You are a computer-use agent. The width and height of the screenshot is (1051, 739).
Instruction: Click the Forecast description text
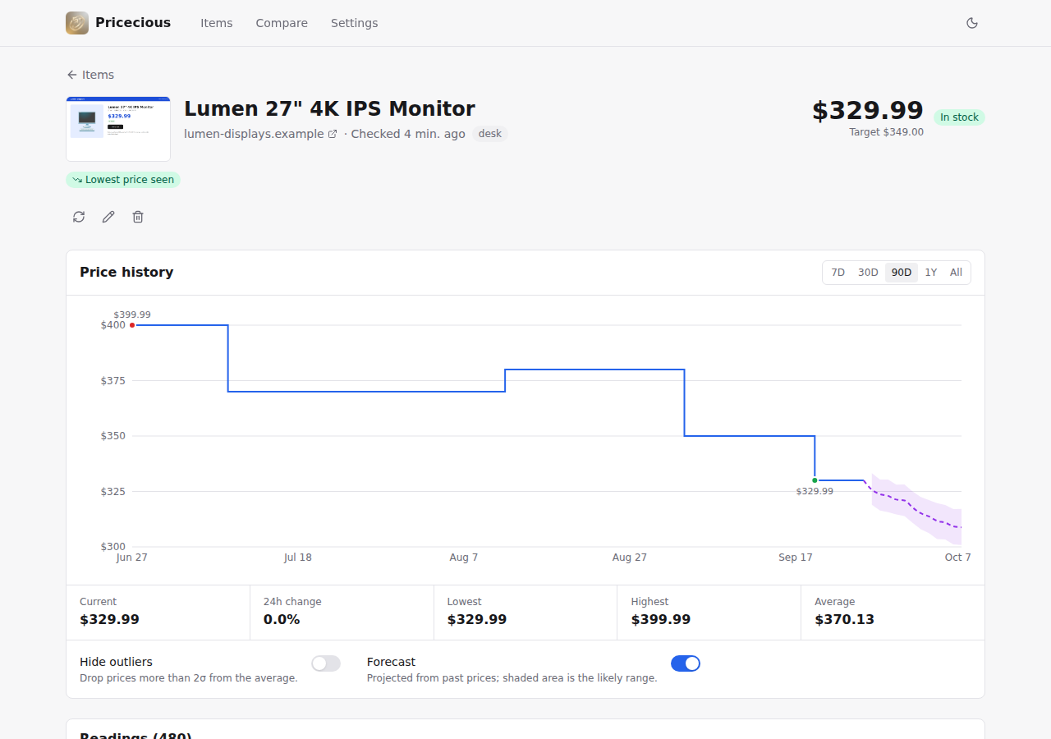[512, 678]
